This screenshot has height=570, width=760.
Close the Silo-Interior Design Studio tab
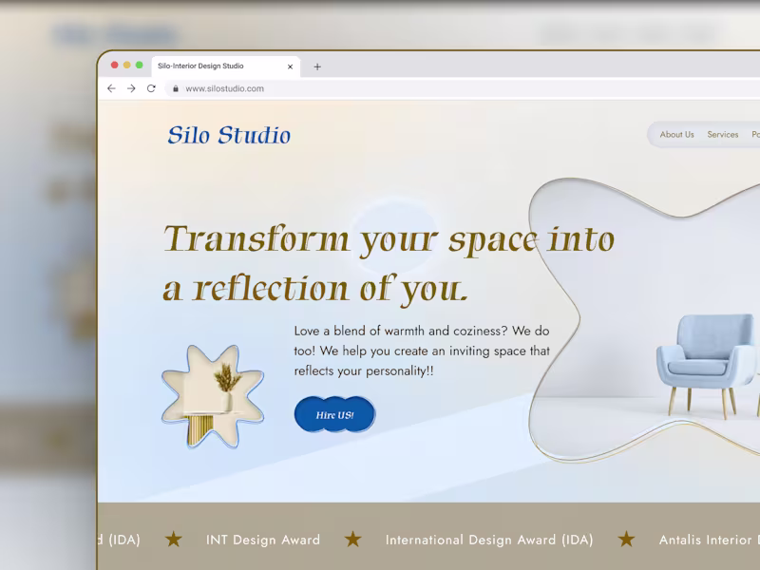point(291,66)
